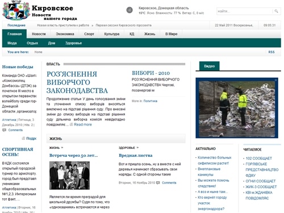The image size is (284, 213).
Task: Click the Атлетика link under СПОРТИВНАЯ ОСЕНЬ
Action: point(9,207)
